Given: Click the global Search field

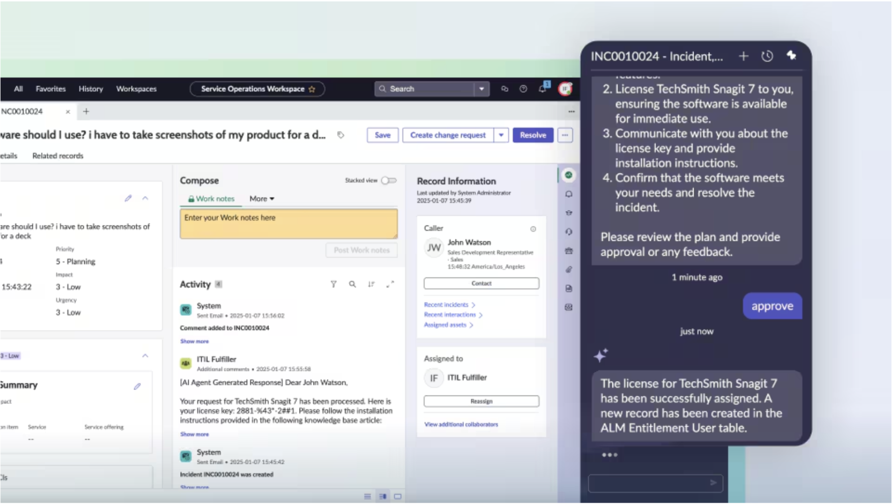Looking at the screenshot, I should 425,89.
